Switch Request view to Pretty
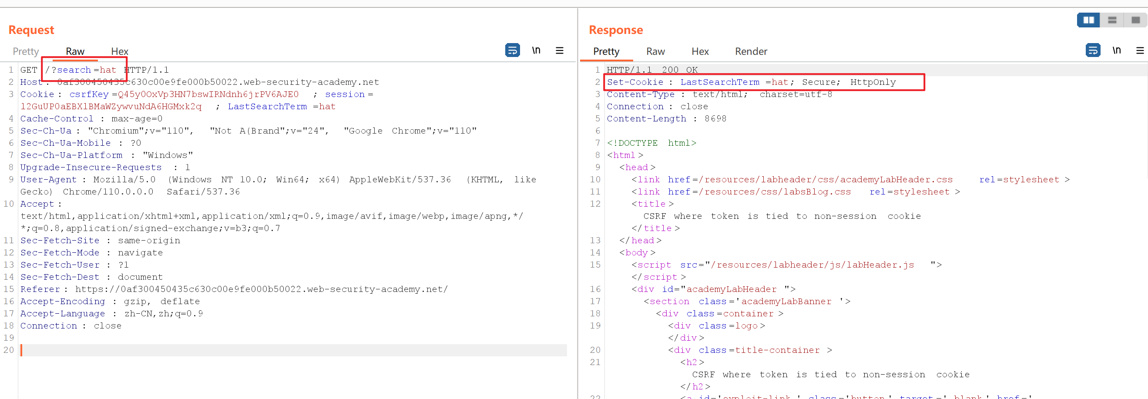 [25, 51]
